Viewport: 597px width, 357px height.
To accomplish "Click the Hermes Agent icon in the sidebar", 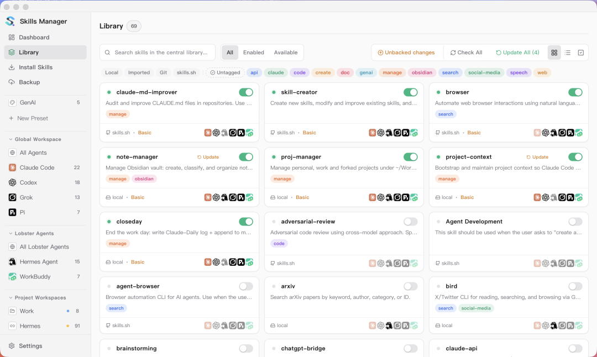I will click(12, 261).
